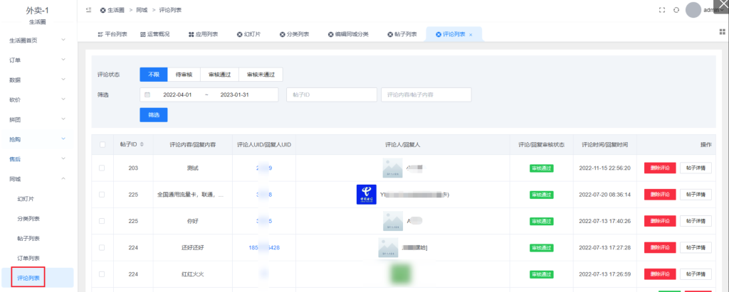Collapse the sidebar with the menu fold icon
Image resolution: width=729 pixels, height=292 pixels.
88,10
